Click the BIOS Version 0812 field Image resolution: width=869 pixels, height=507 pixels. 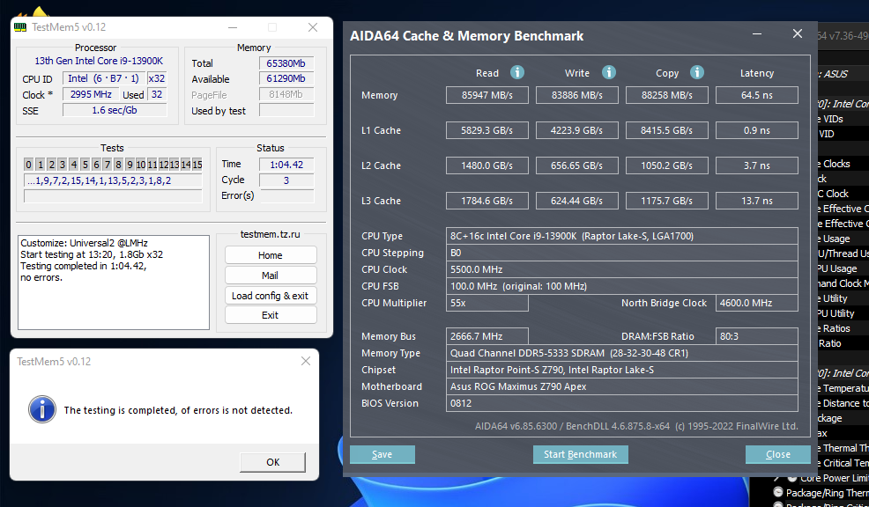pyautogui.click(x=622, y=403)
